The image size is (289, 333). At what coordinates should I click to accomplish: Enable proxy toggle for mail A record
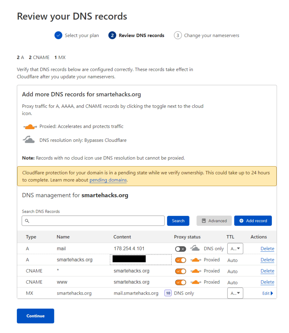pyautogui.click(x=180, y=249)
